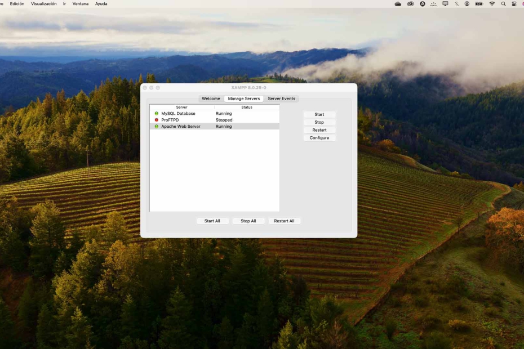Open Creative Cloud from the menu bar

410,4
